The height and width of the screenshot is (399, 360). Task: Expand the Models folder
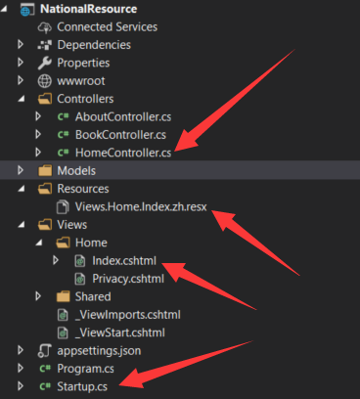(x=21, y=170)
